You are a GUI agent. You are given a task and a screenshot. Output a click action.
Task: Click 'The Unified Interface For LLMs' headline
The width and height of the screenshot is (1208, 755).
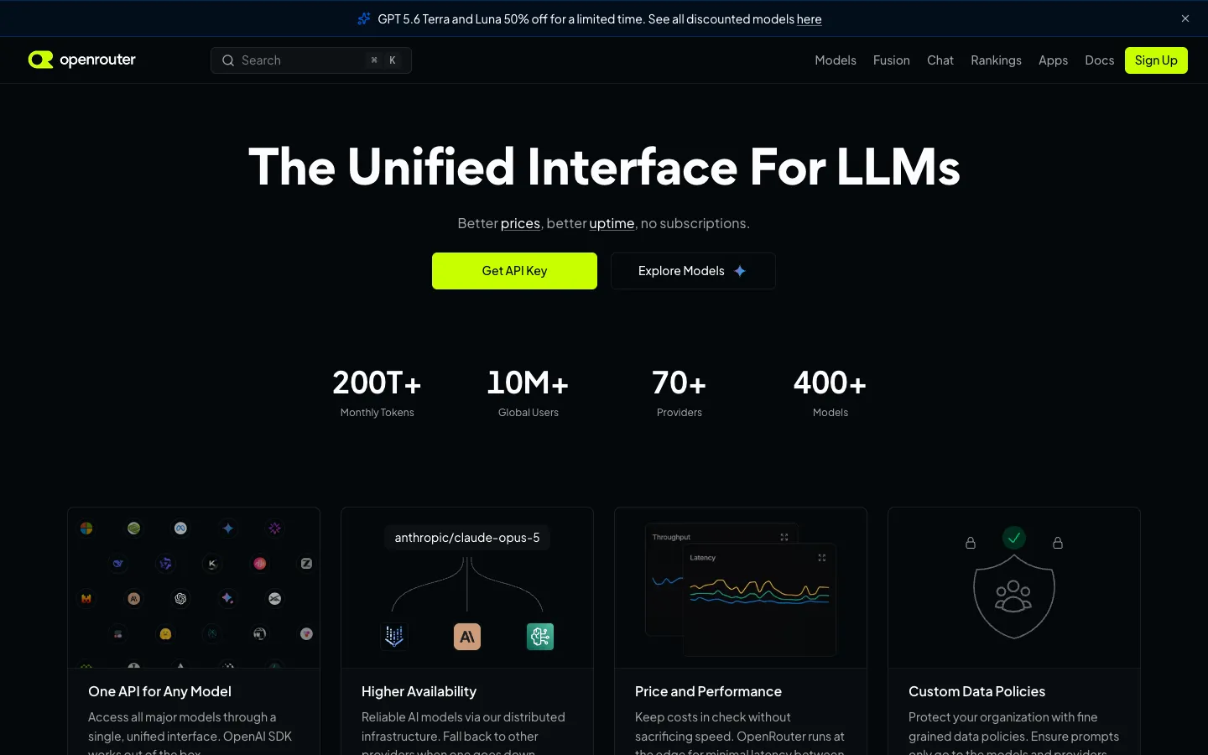604,166
